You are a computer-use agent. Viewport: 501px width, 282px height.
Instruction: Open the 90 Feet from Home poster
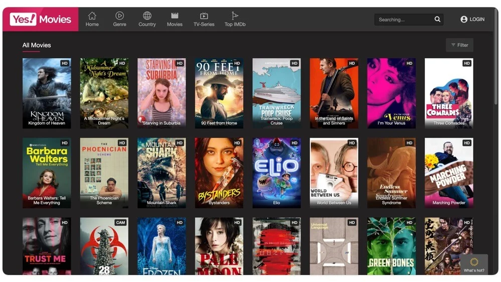pyautogui.click(x=219, y=93)
